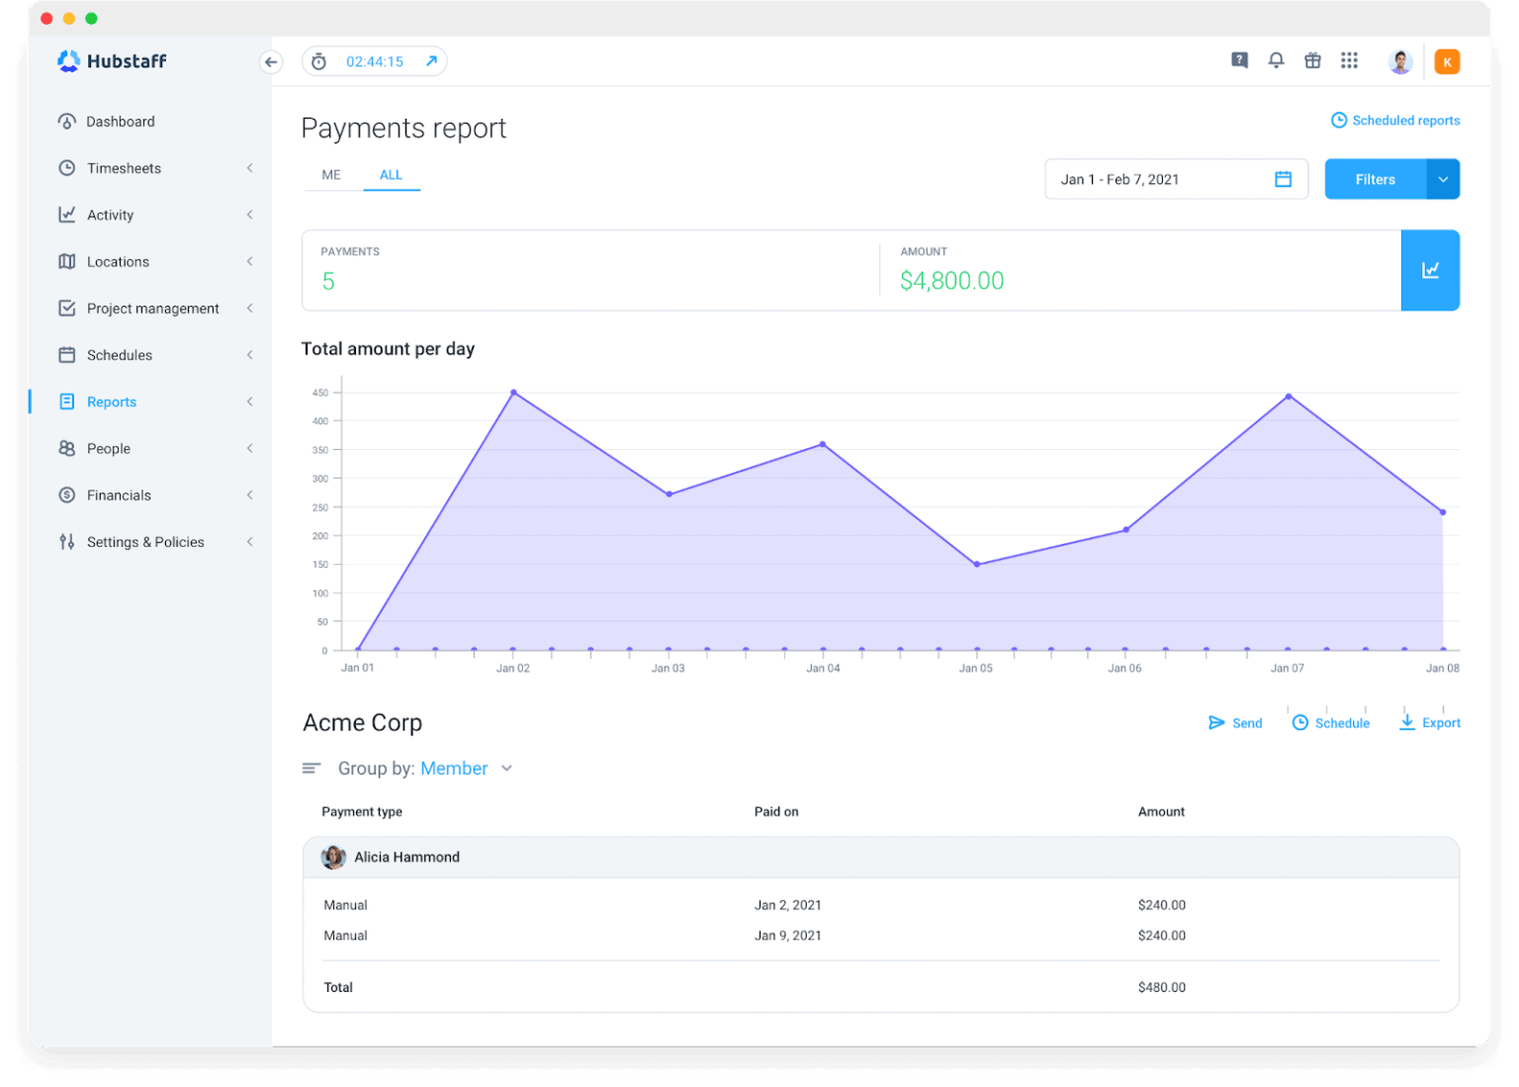Export the Acme Corp report
Viewport: 1519px width, 1087px height.
1429,722
